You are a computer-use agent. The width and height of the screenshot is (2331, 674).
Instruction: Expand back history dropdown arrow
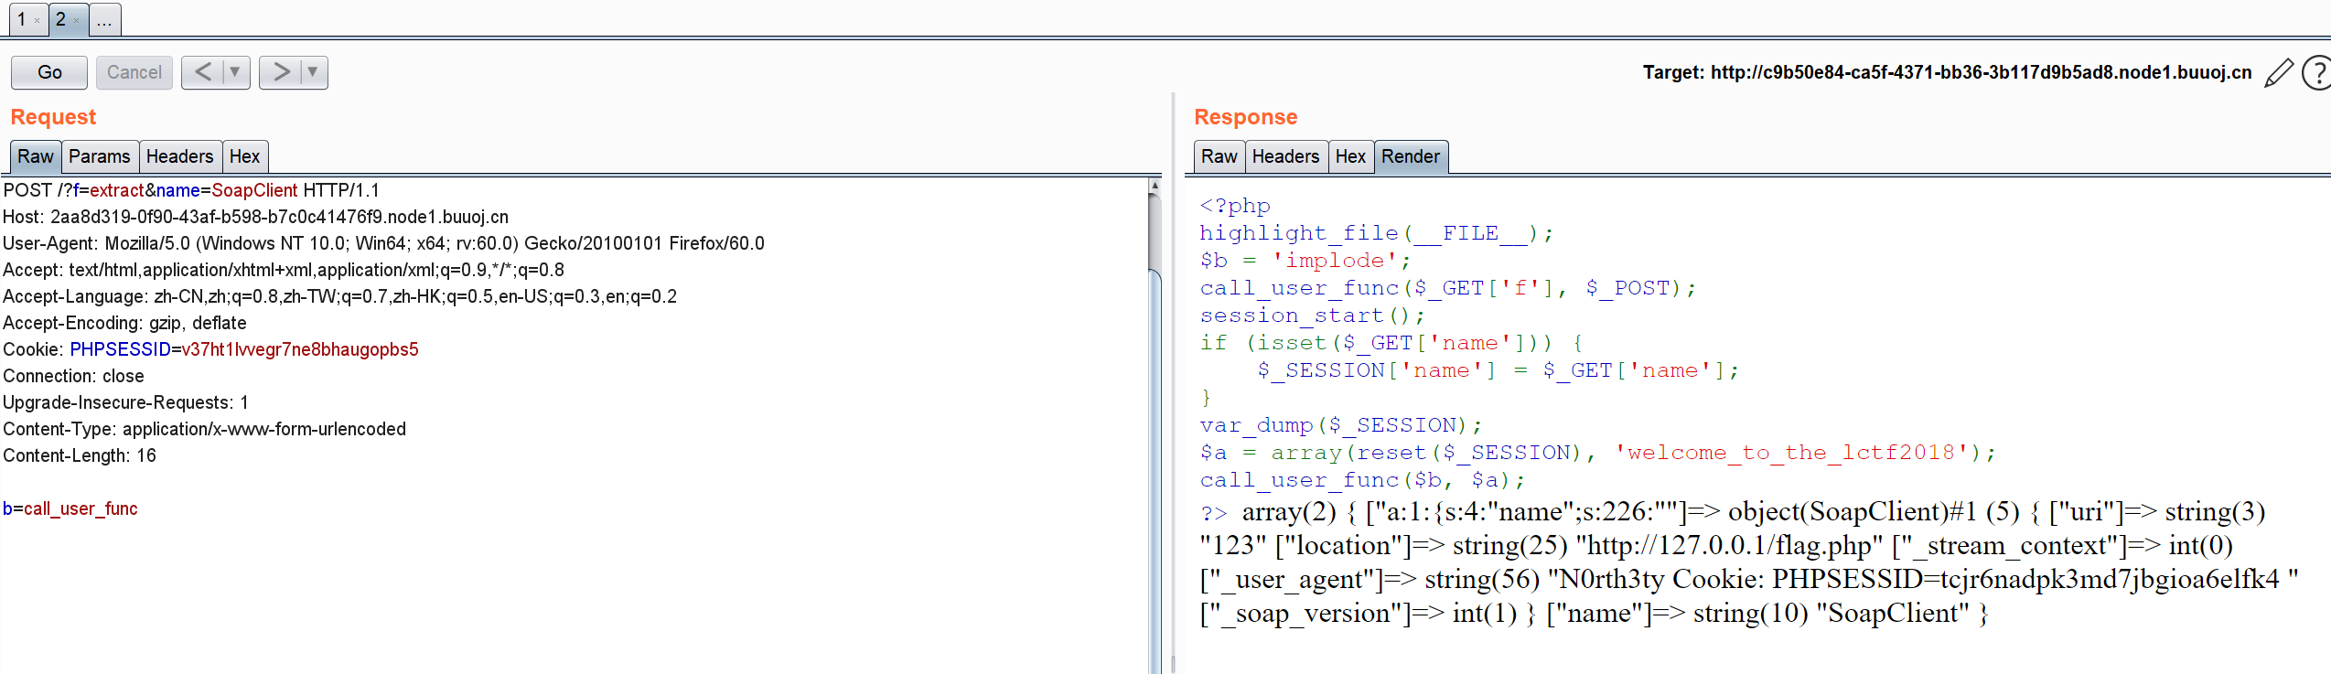coord(235,72)
